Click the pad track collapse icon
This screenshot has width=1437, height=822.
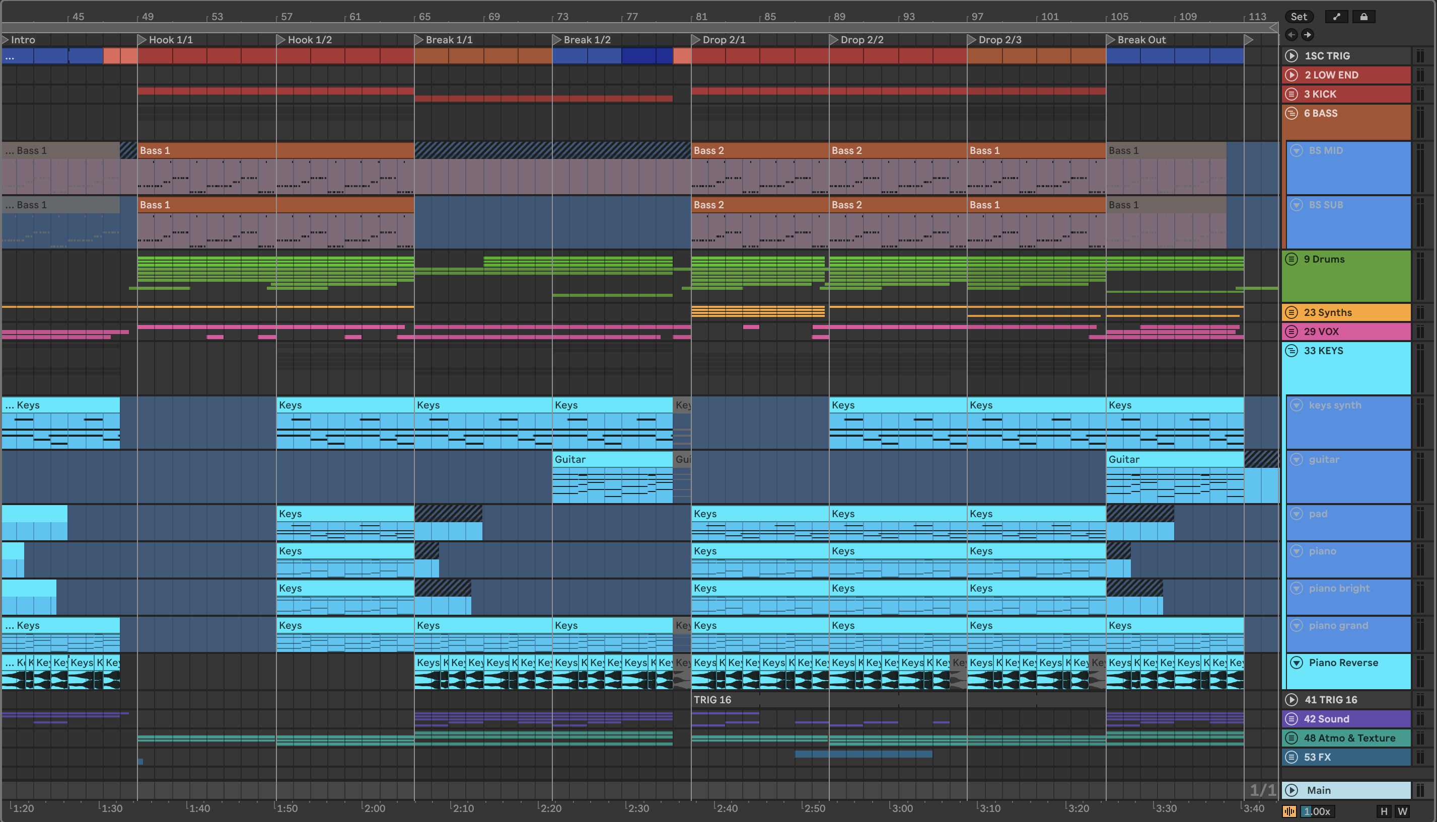point(1297,514)
